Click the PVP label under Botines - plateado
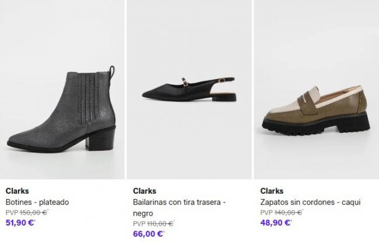379x242 pixels. point(11,212)
